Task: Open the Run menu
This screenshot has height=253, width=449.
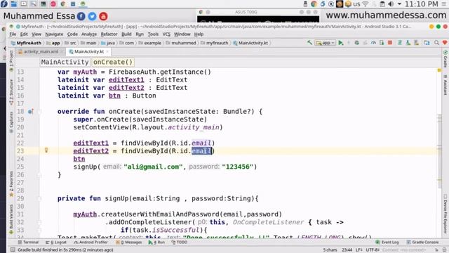Action: (140, 34)
